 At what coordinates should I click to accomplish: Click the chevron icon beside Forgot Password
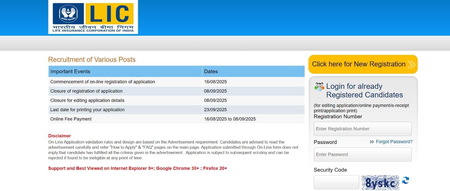point(372,142)
